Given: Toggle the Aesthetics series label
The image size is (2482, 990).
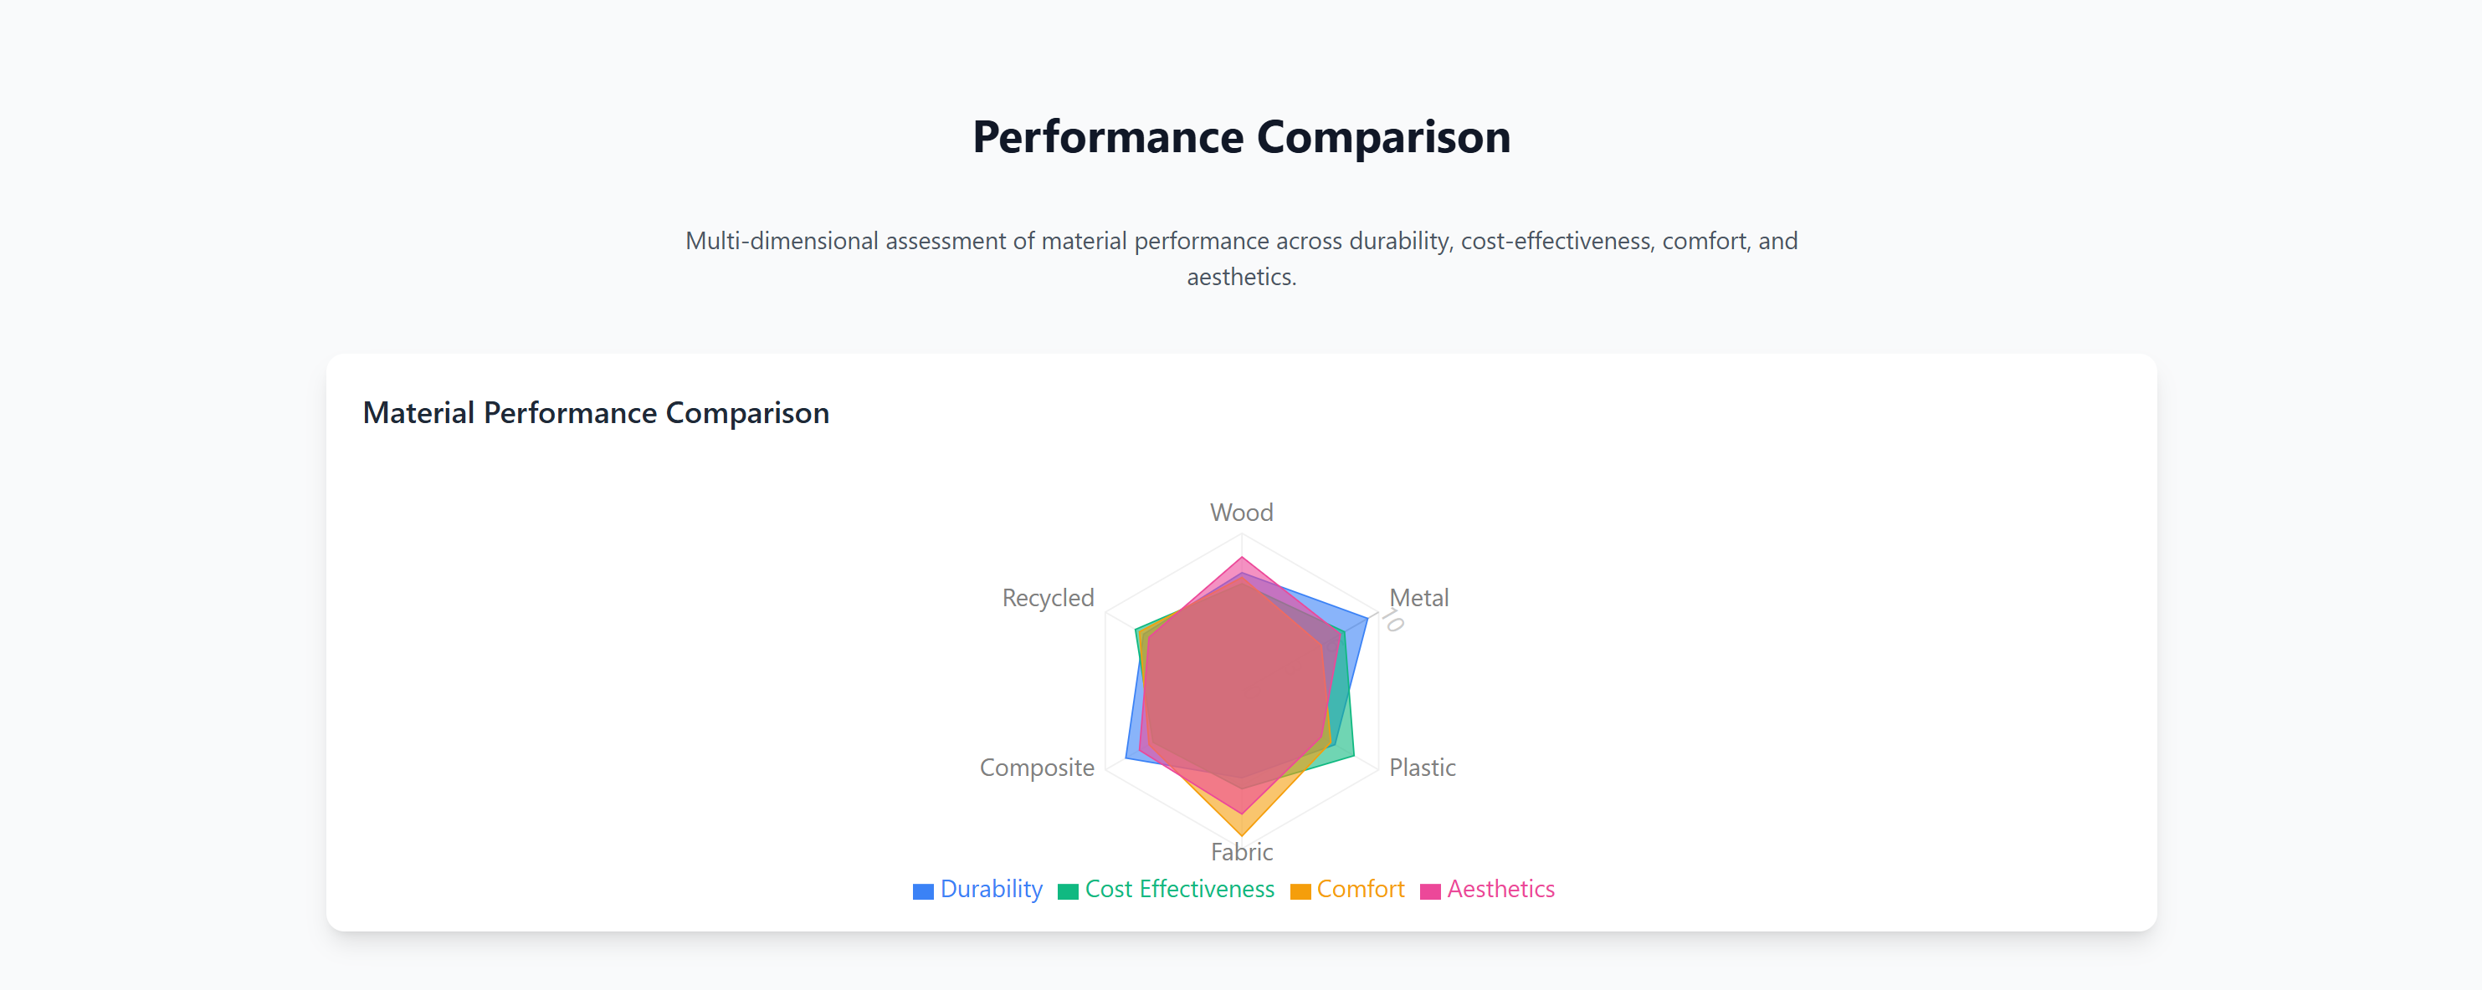Looking at the screenshot, I should [1500, 889].
